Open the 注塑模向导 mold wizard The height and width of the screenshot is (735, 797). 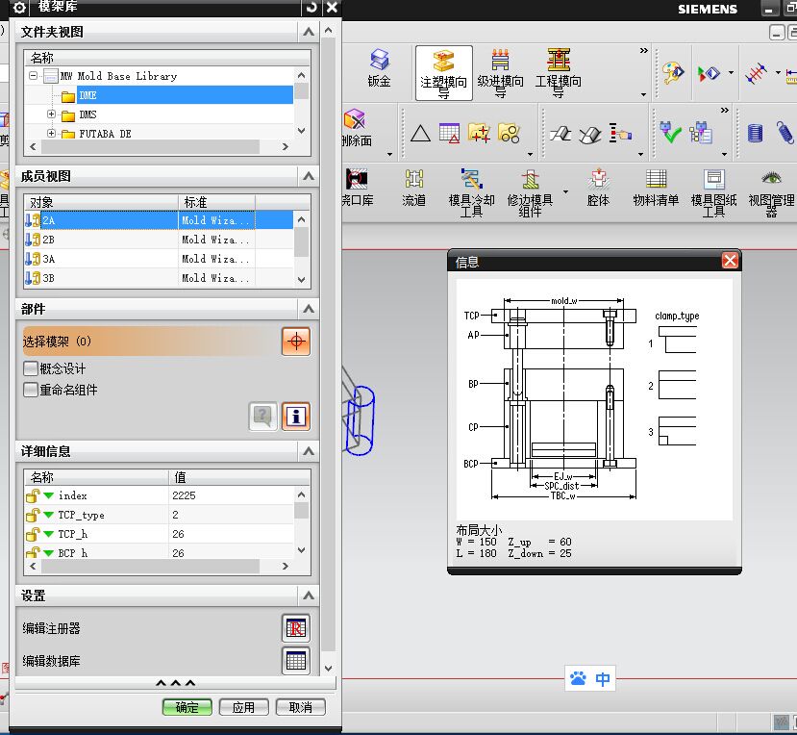tap(444, 73)
